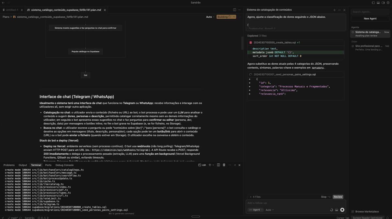
Task: Maximize the terminal panel with chevron up
Action: tap(235, 165)
